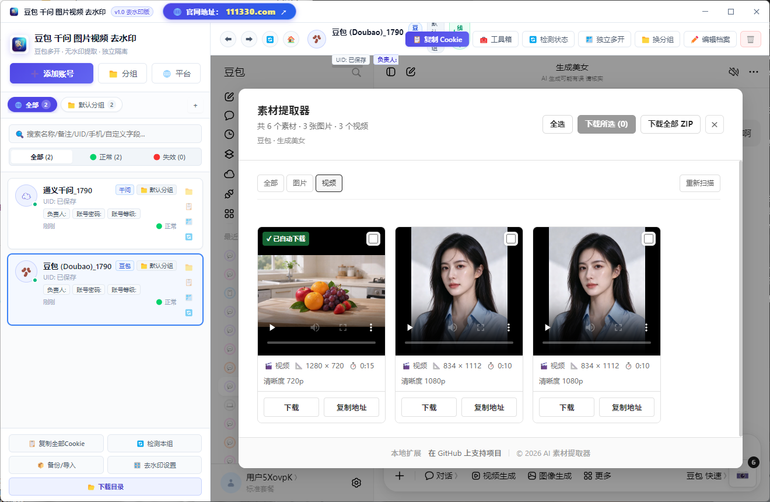The height and width of the screenshot is (502, 770).
Task: Check the checkbox on the rightmost portrait video
Action: click(649, 239)
